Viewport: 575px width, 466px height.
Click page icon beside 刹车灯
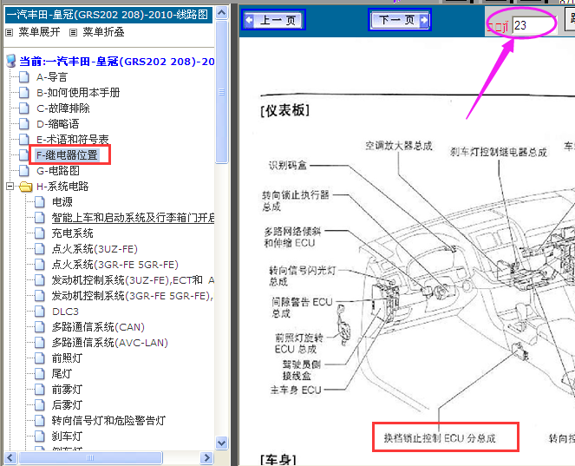(40, 436)
